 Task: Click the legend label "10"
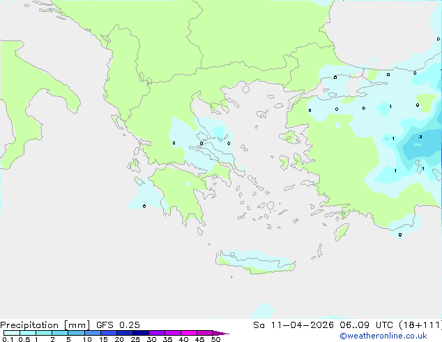click(87, 339)
